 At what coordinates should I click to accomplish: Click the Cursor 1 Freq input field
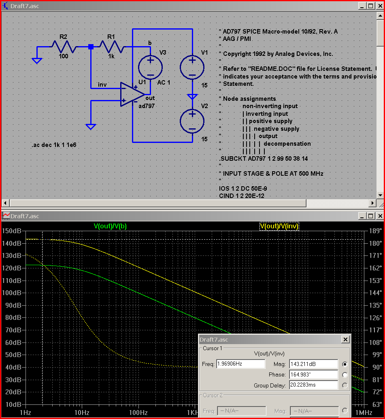point(240,364)
